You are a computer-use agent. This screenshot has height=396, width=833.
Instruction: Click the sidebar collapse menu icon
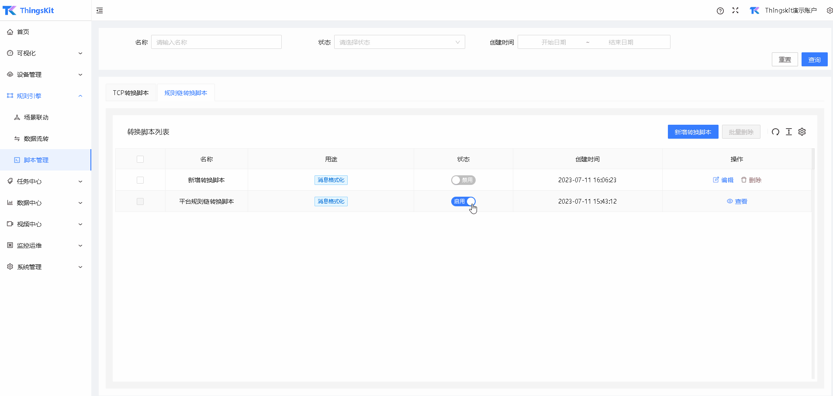tap(100, 10)
